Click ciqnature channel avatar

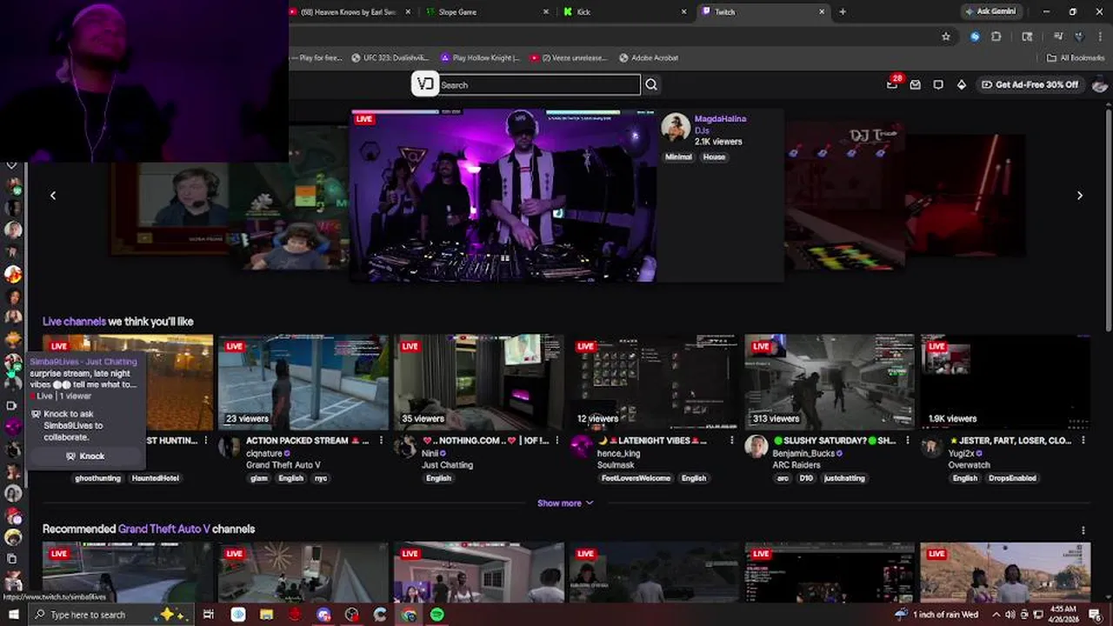coord(230,447)
